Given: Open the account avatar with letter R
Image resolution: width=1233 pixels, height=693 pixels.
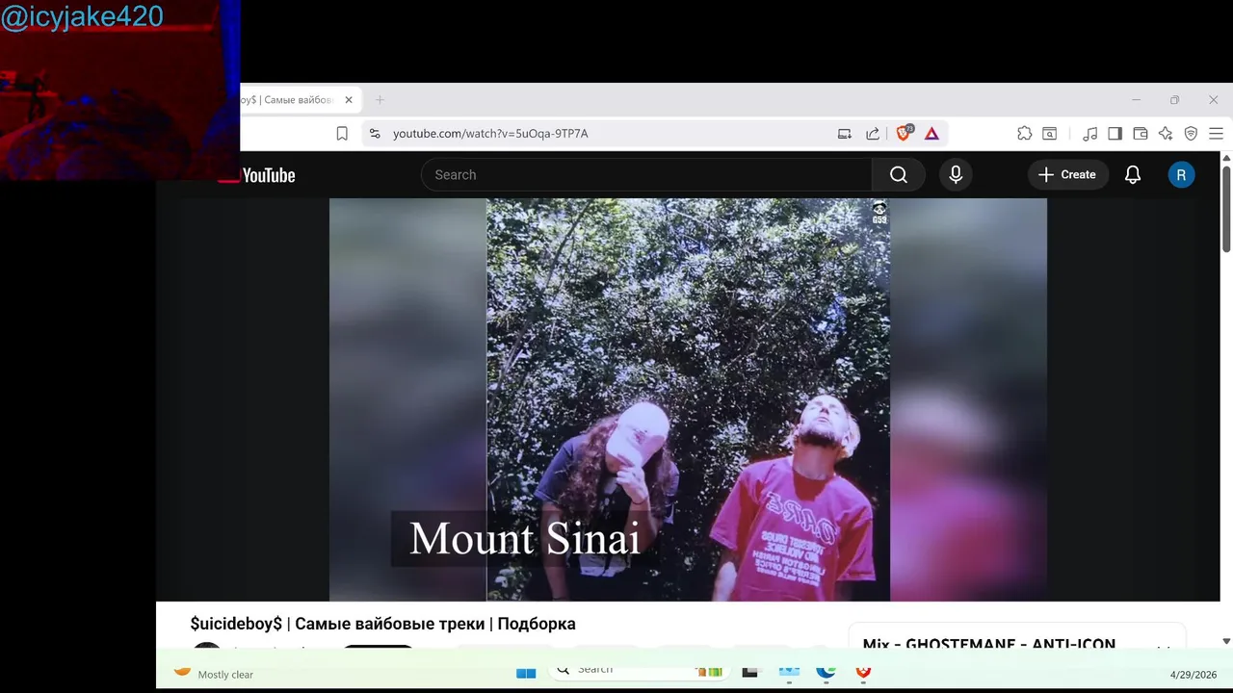Looking at the screenshot, I should click(1181, 174).
